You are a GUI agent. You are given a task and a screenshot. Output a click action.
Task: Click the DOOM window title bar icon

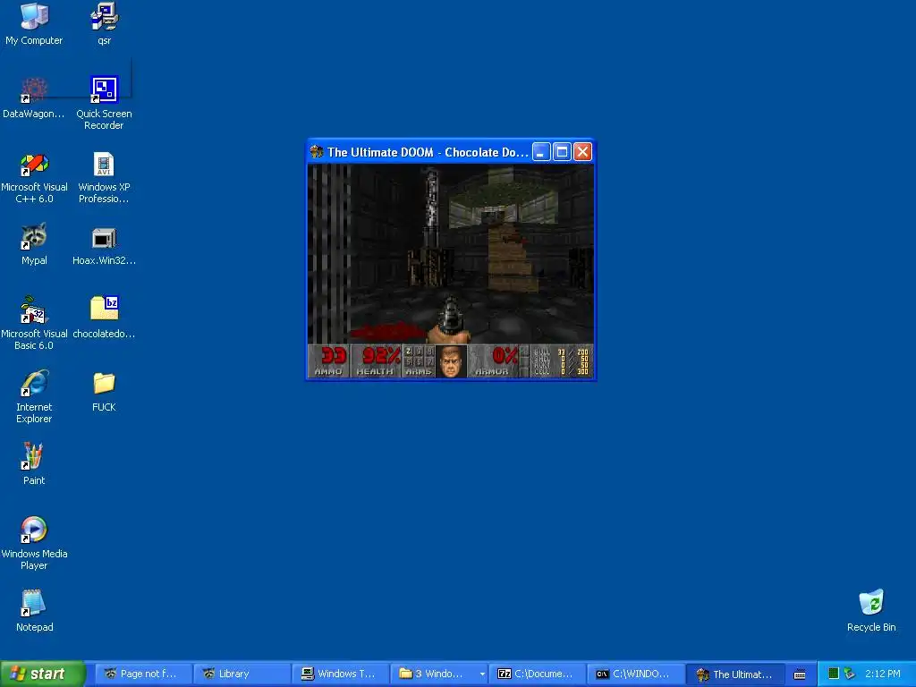(x=317, y=152)
